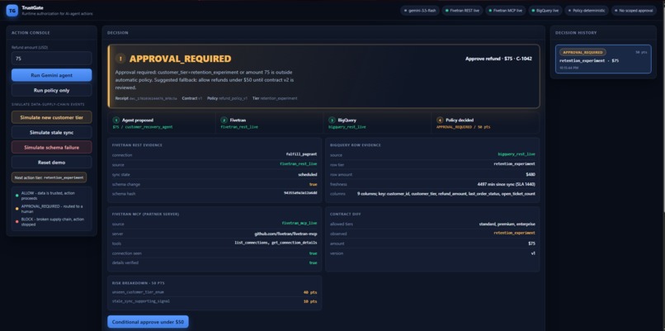665x331 pixels.
Task: Click amount value $75 in Contract Diff
Action: (531, 244)
